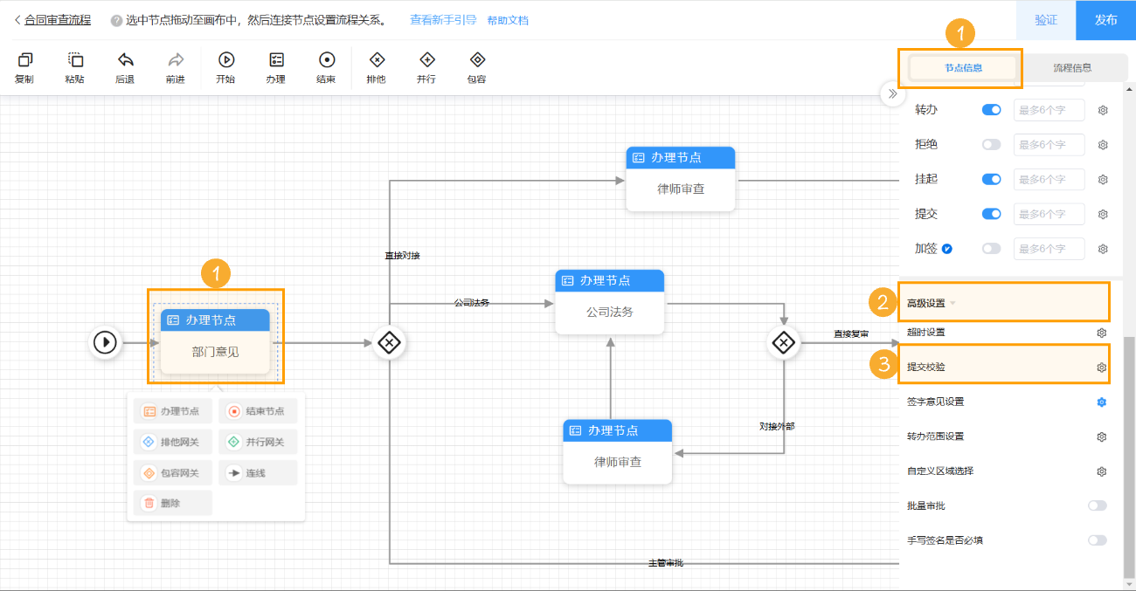Disable the 转办 toggle switch
This screenshot has height=591, width=1136.
991,110
